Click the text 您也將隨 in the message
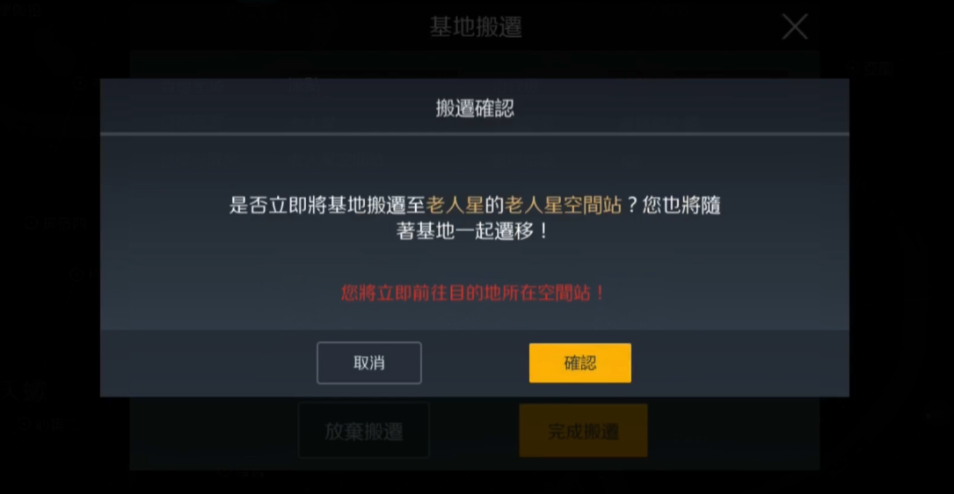 (681, 206)
